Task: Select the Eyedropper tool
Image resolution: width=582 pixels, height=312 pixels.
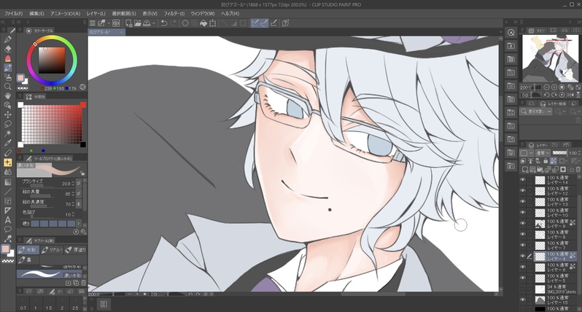Action: [x=8, y=143]
